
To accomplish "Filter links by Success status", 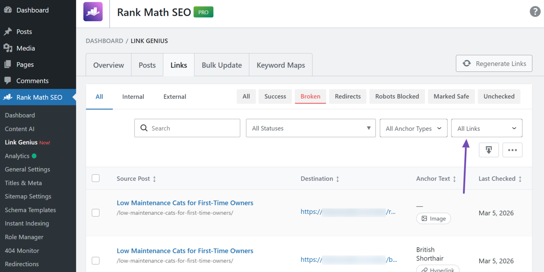I will coord(275,96).
